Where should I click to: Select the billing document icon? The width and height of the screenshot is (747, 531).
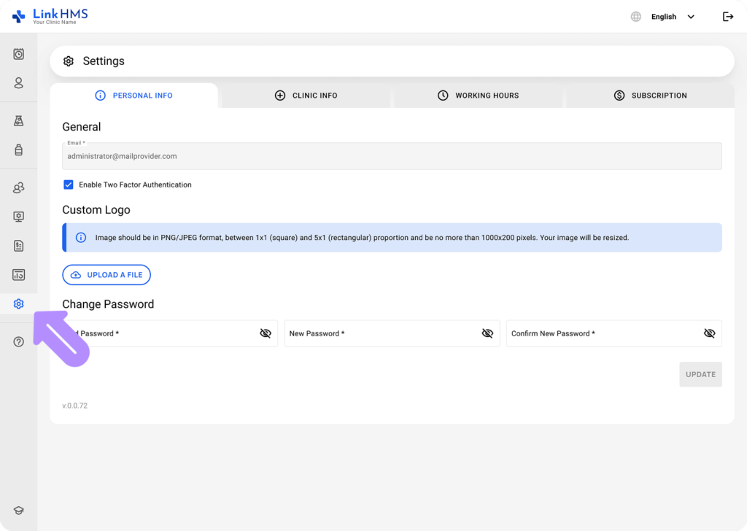[18, 246]
